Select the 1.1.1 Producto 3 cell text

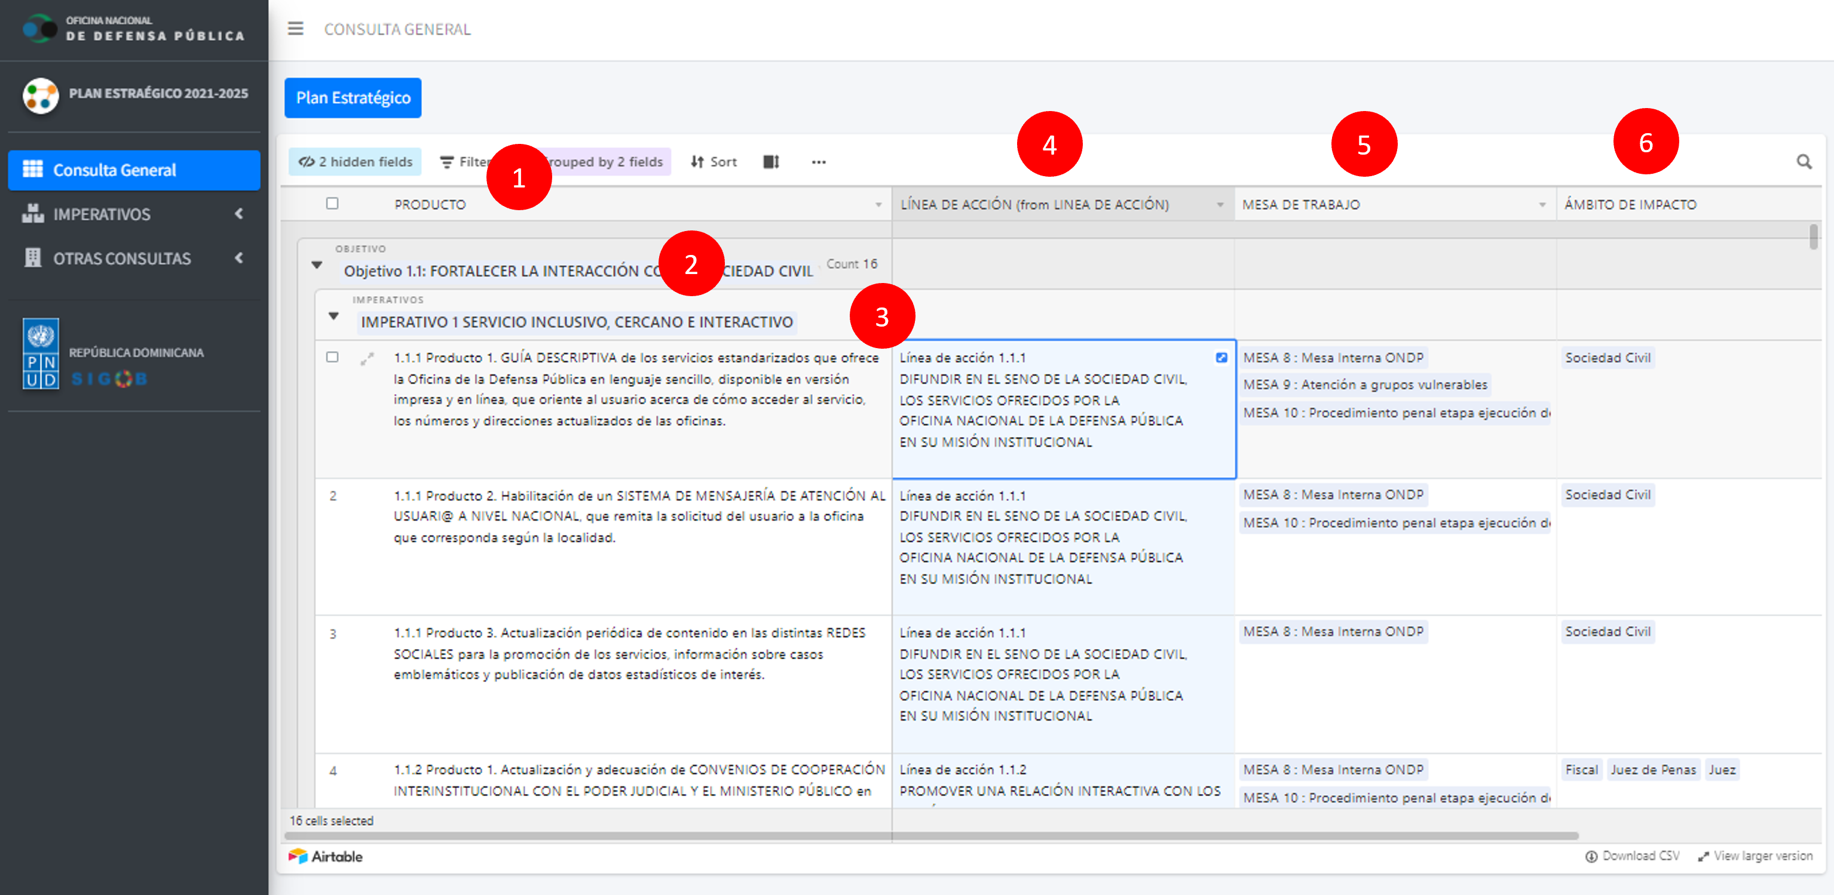tap(629, 653)
